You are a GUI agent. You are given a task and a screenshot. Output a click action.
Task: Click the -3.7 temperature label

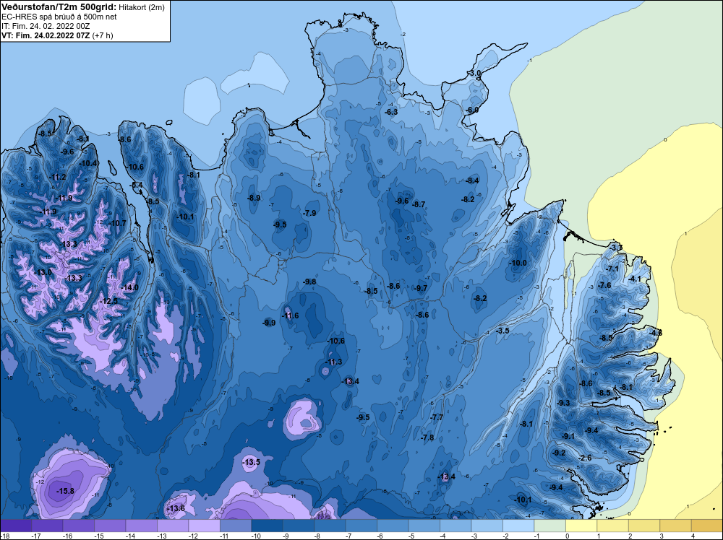pos(616,248)
